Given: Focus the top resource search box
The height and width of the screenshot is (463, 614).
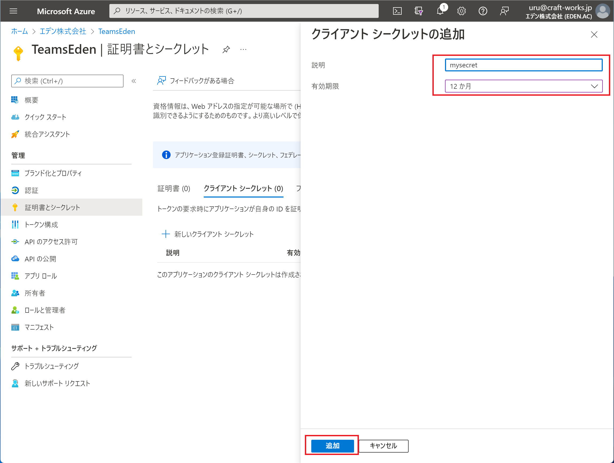Looking at the screenshot, I should 244,11.
